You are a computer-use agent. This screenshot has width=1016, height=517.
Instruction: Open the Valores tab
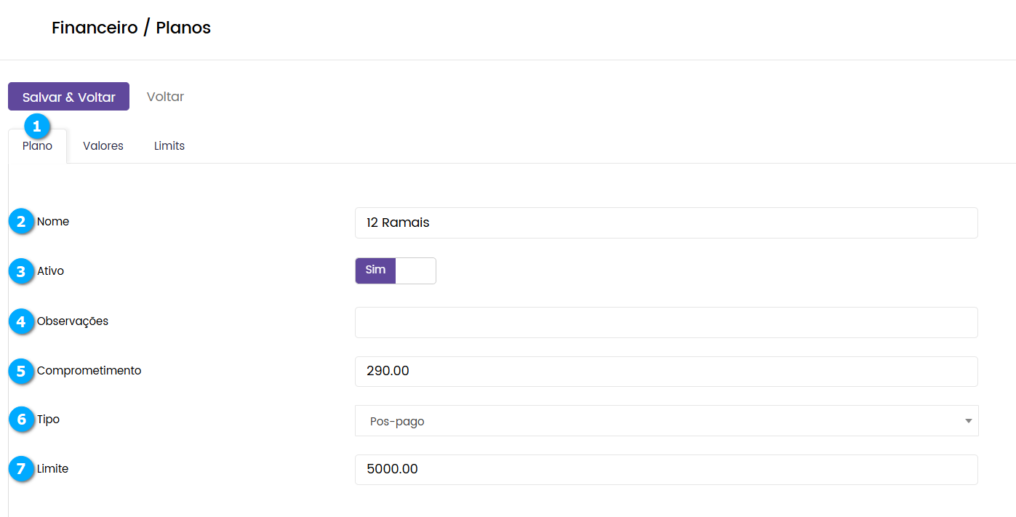tap(103, 146)
